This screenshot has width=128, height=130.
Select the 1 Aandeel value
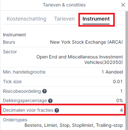(x=112, y=72)
